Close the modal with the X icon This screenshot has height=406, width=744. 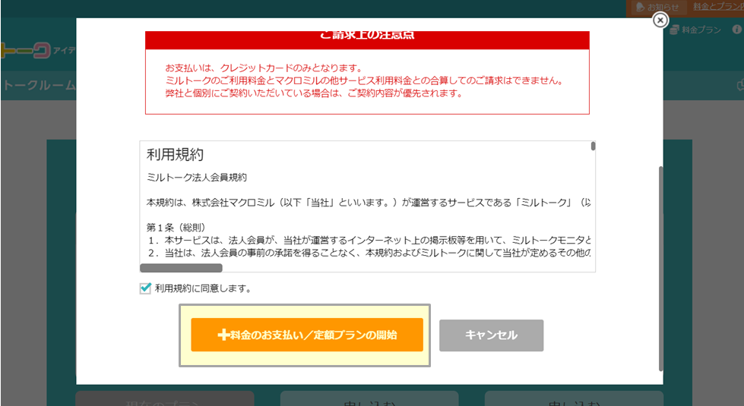tap(660, 20)
